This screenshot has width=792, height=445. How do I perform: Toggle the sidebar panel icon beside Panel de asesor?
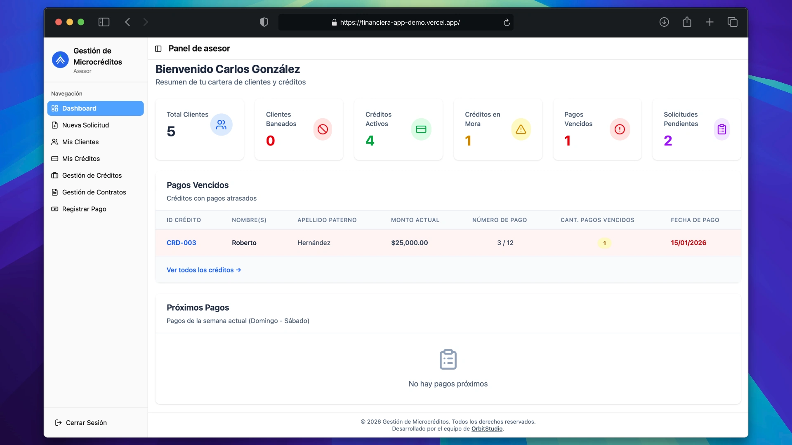(x=158, y=49)
